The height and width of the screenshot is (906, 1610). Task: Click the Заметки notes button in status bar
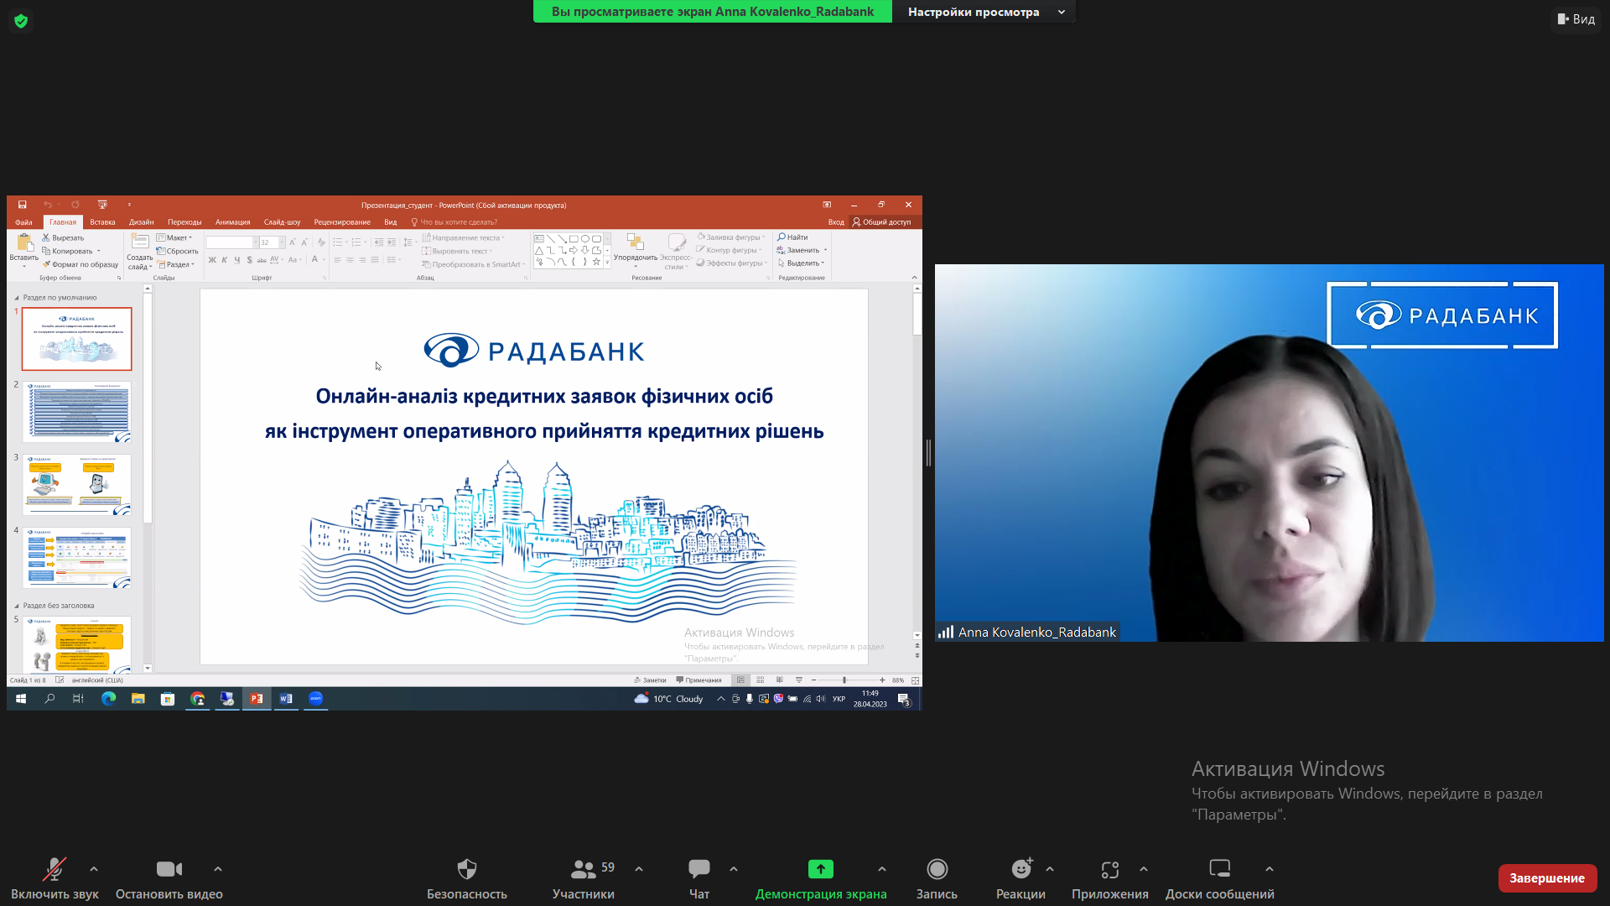pyautogui.click(x=650, y=680)
